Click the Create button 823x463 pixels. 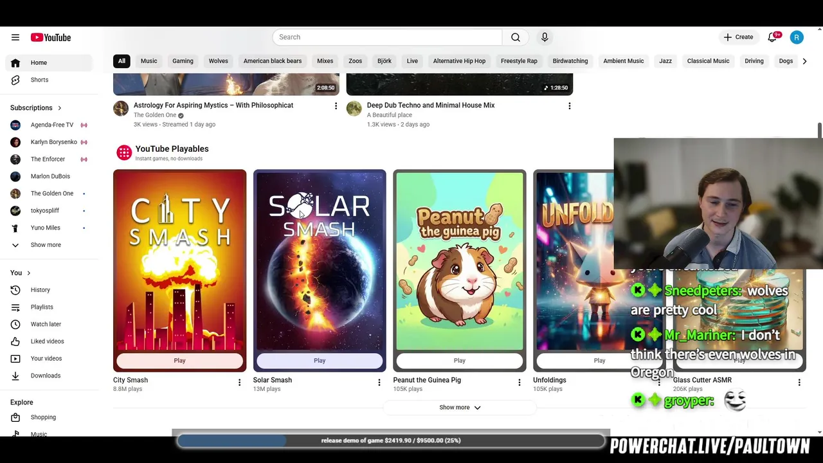click(x=738, y=37)
